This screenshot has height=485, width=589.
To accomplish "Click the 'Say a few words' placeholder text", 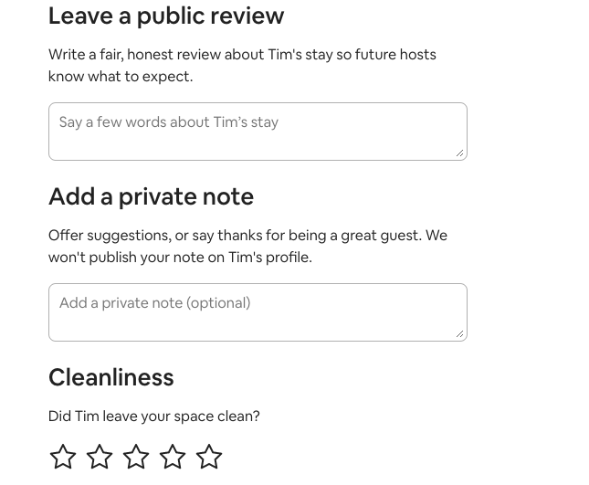I will (169, 122).
